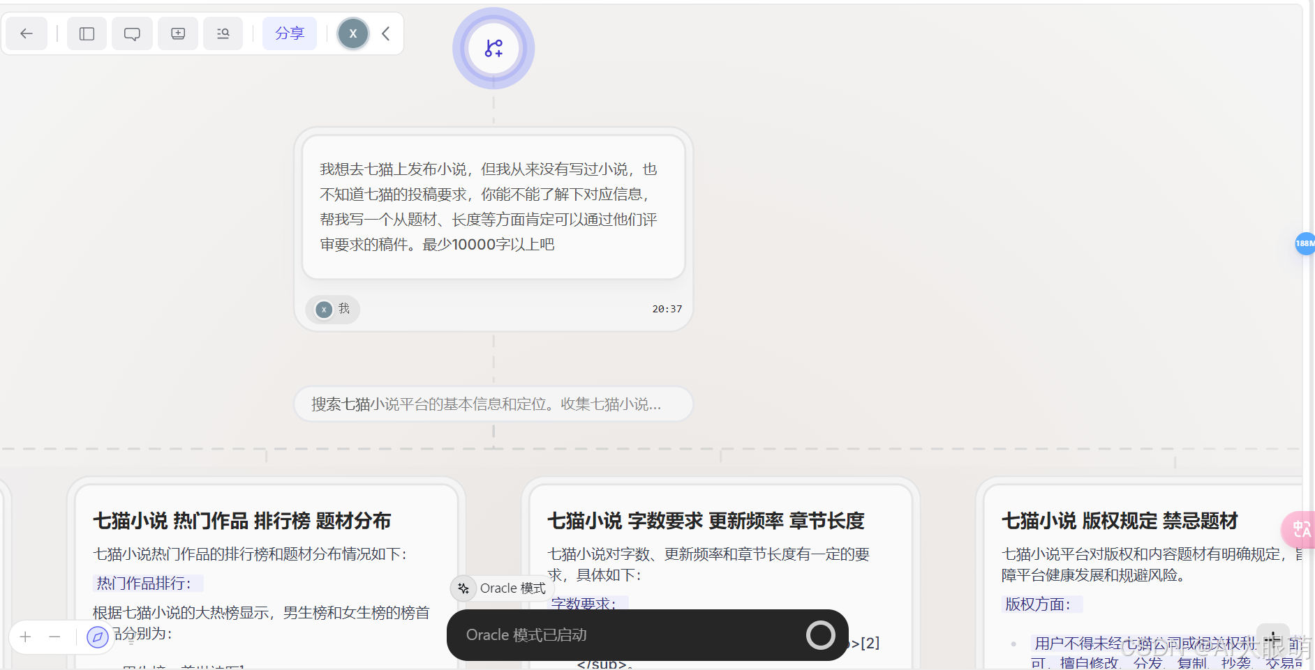Click the compass navigation icon
1315x670 pixels.
tap(98, 637)
